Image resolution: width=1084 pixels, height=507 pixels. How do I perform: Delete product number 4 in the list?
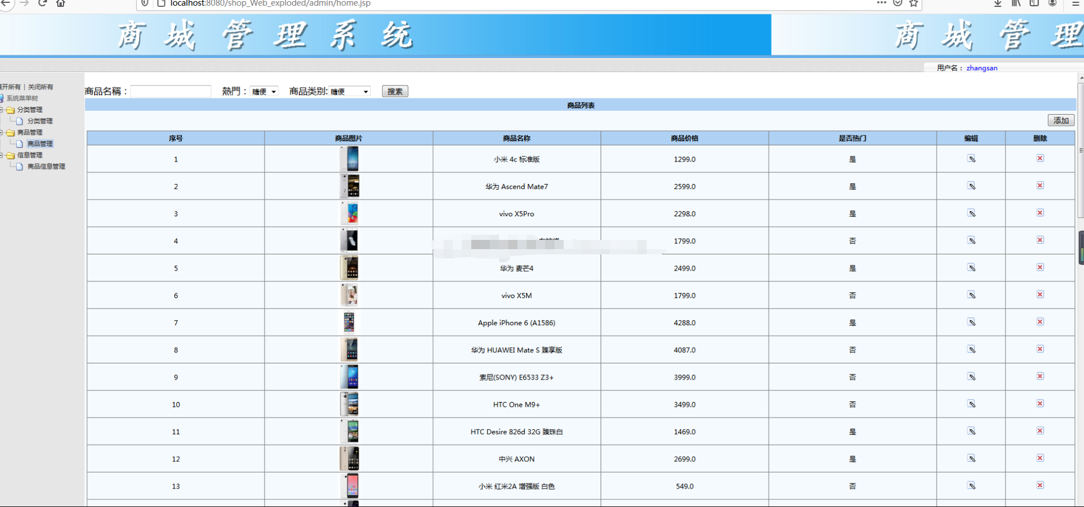click(1040, 239)
